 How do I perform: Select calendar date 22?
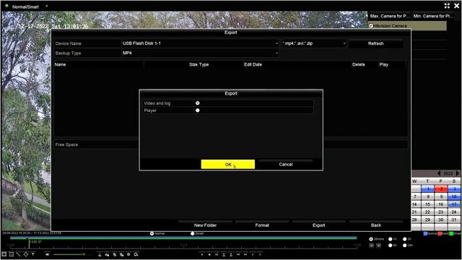[x=427, y=212]
